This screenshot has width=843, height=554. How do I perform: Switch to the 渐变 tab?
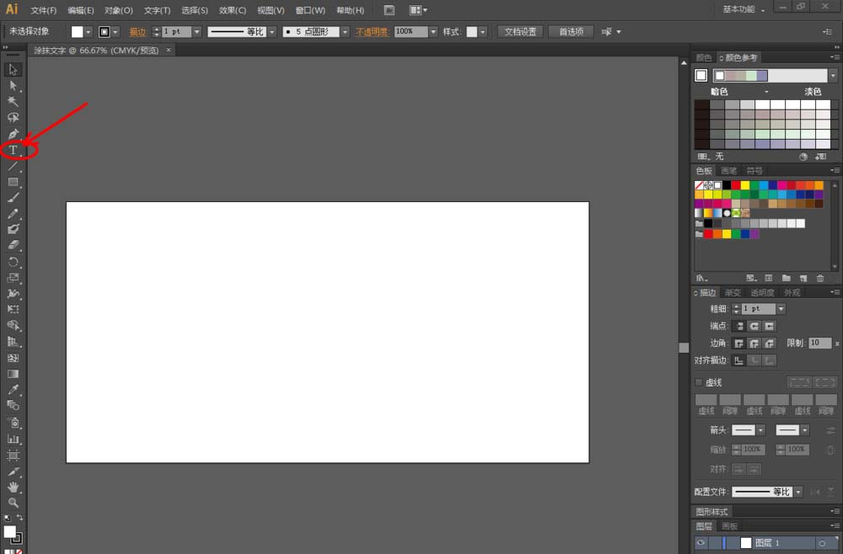(733, 292)
